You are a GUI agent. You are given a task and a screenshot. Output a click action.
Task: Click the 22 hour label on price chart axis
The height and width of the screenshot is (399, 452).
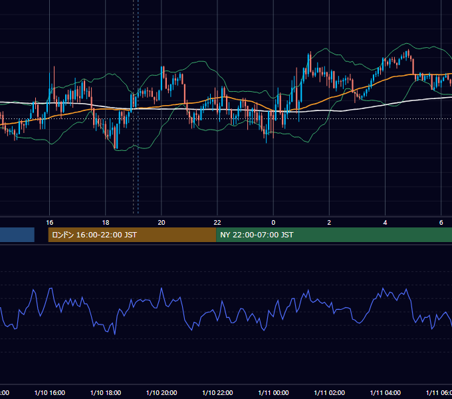pos(217,223)
